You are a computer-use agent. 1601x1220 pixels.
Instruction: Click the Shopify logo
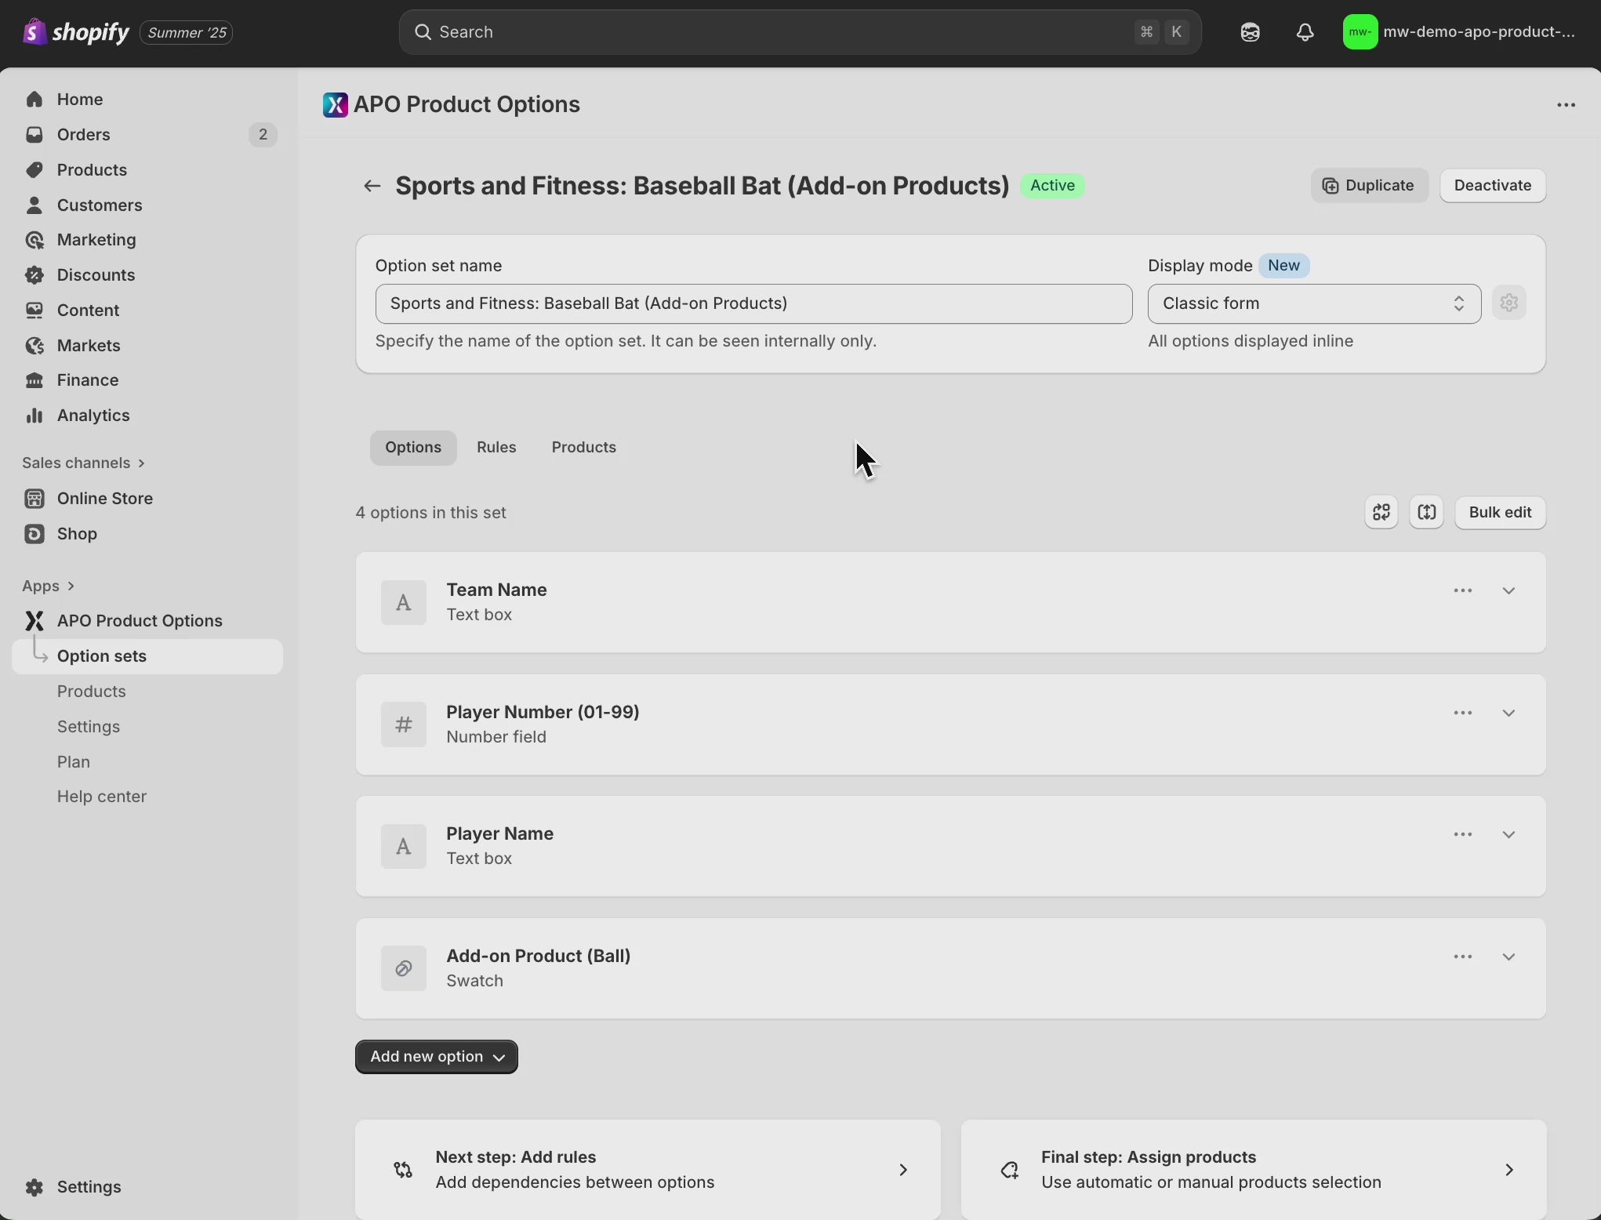click(x=75, y=32)
